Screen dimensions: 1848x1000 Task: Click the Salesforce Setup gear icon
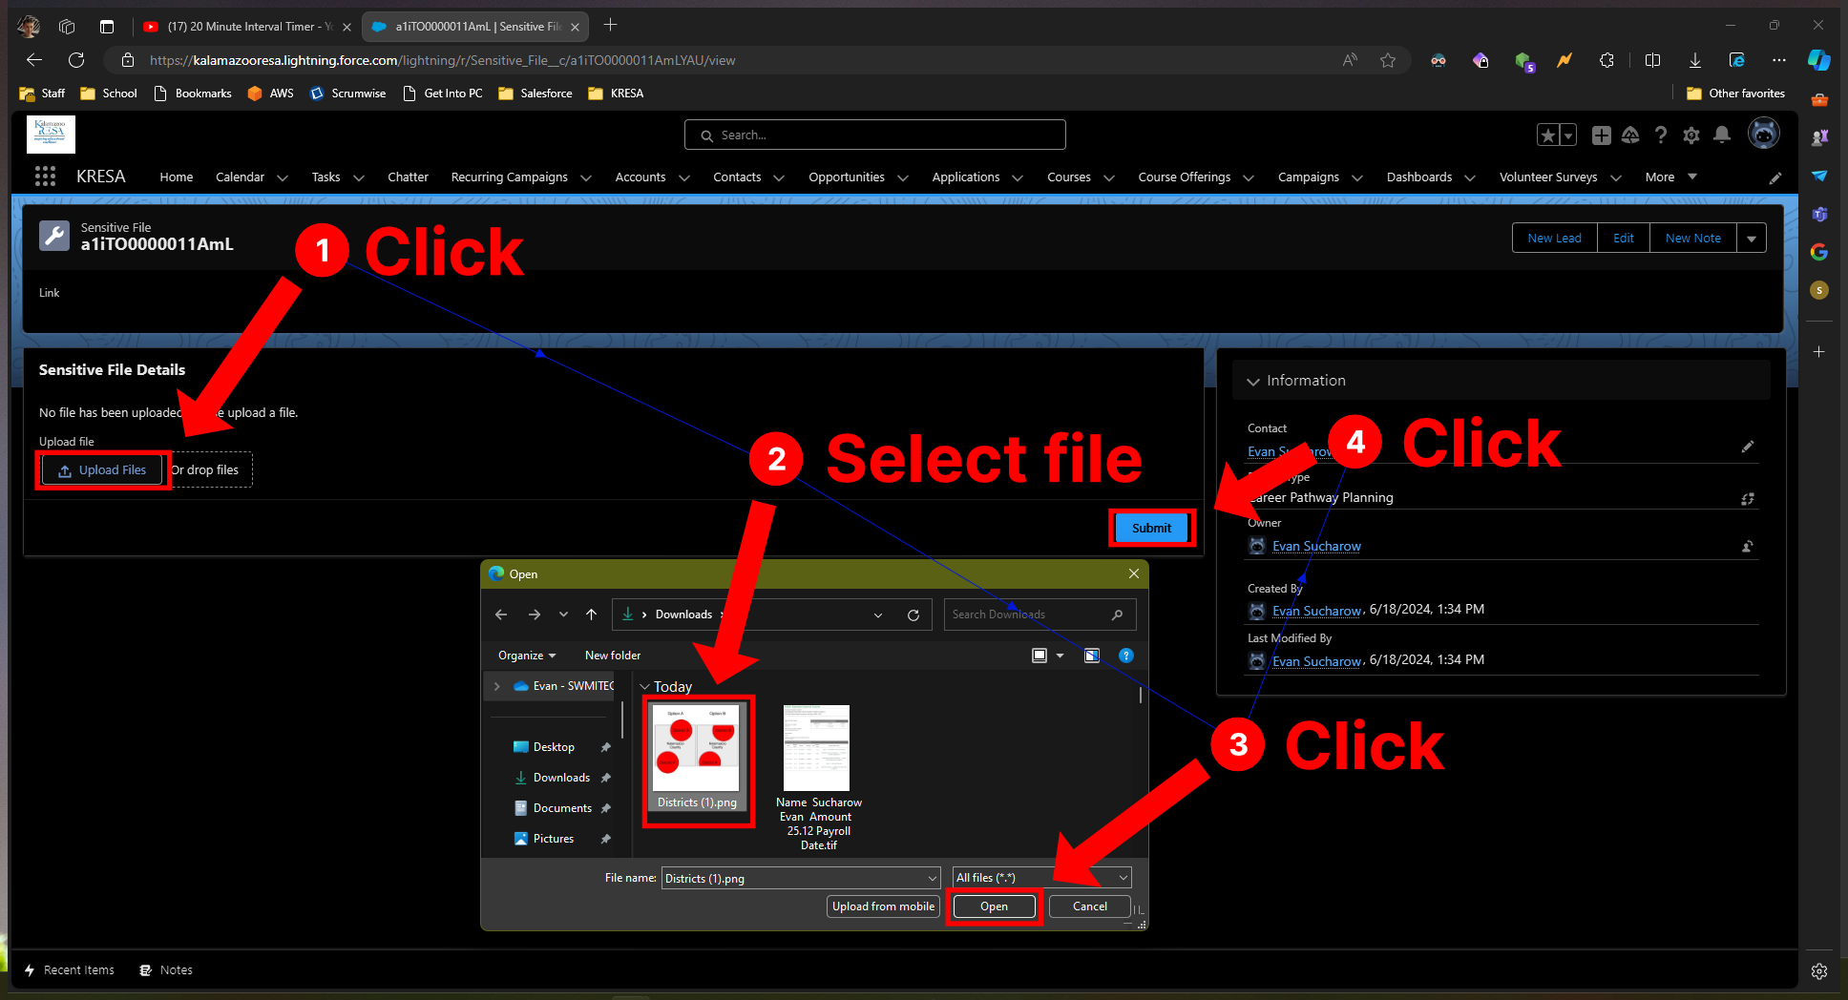point(1691,135)
